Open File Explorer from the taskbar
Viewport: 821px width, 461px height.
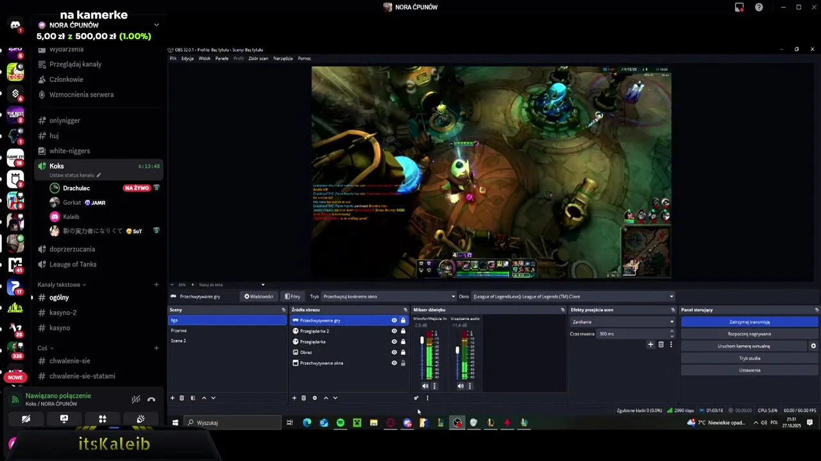(373, 423)
